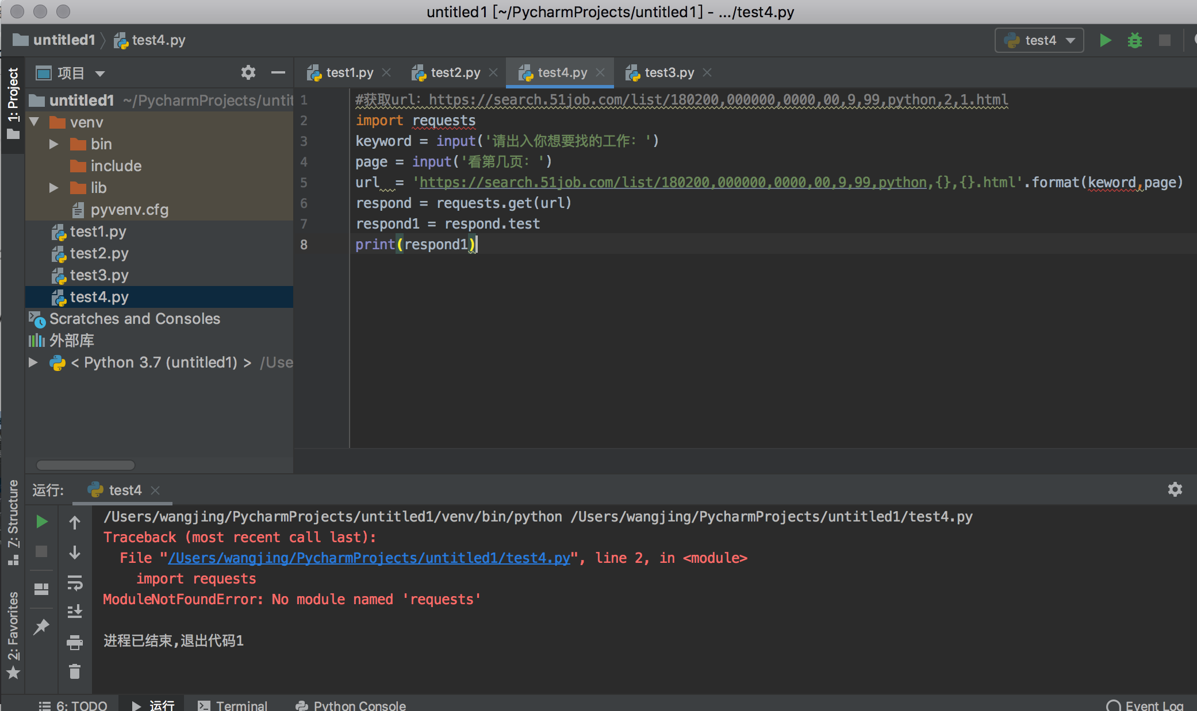
Task: Clear console with trash icon
Action: tap(75, 671)
